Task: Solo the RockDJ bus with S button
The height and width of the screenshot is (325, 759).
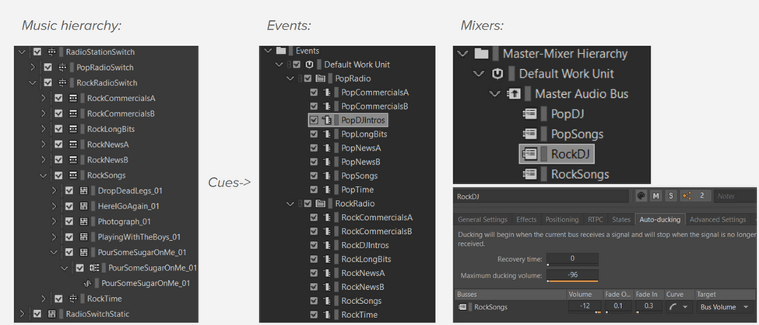Action: 670,196
